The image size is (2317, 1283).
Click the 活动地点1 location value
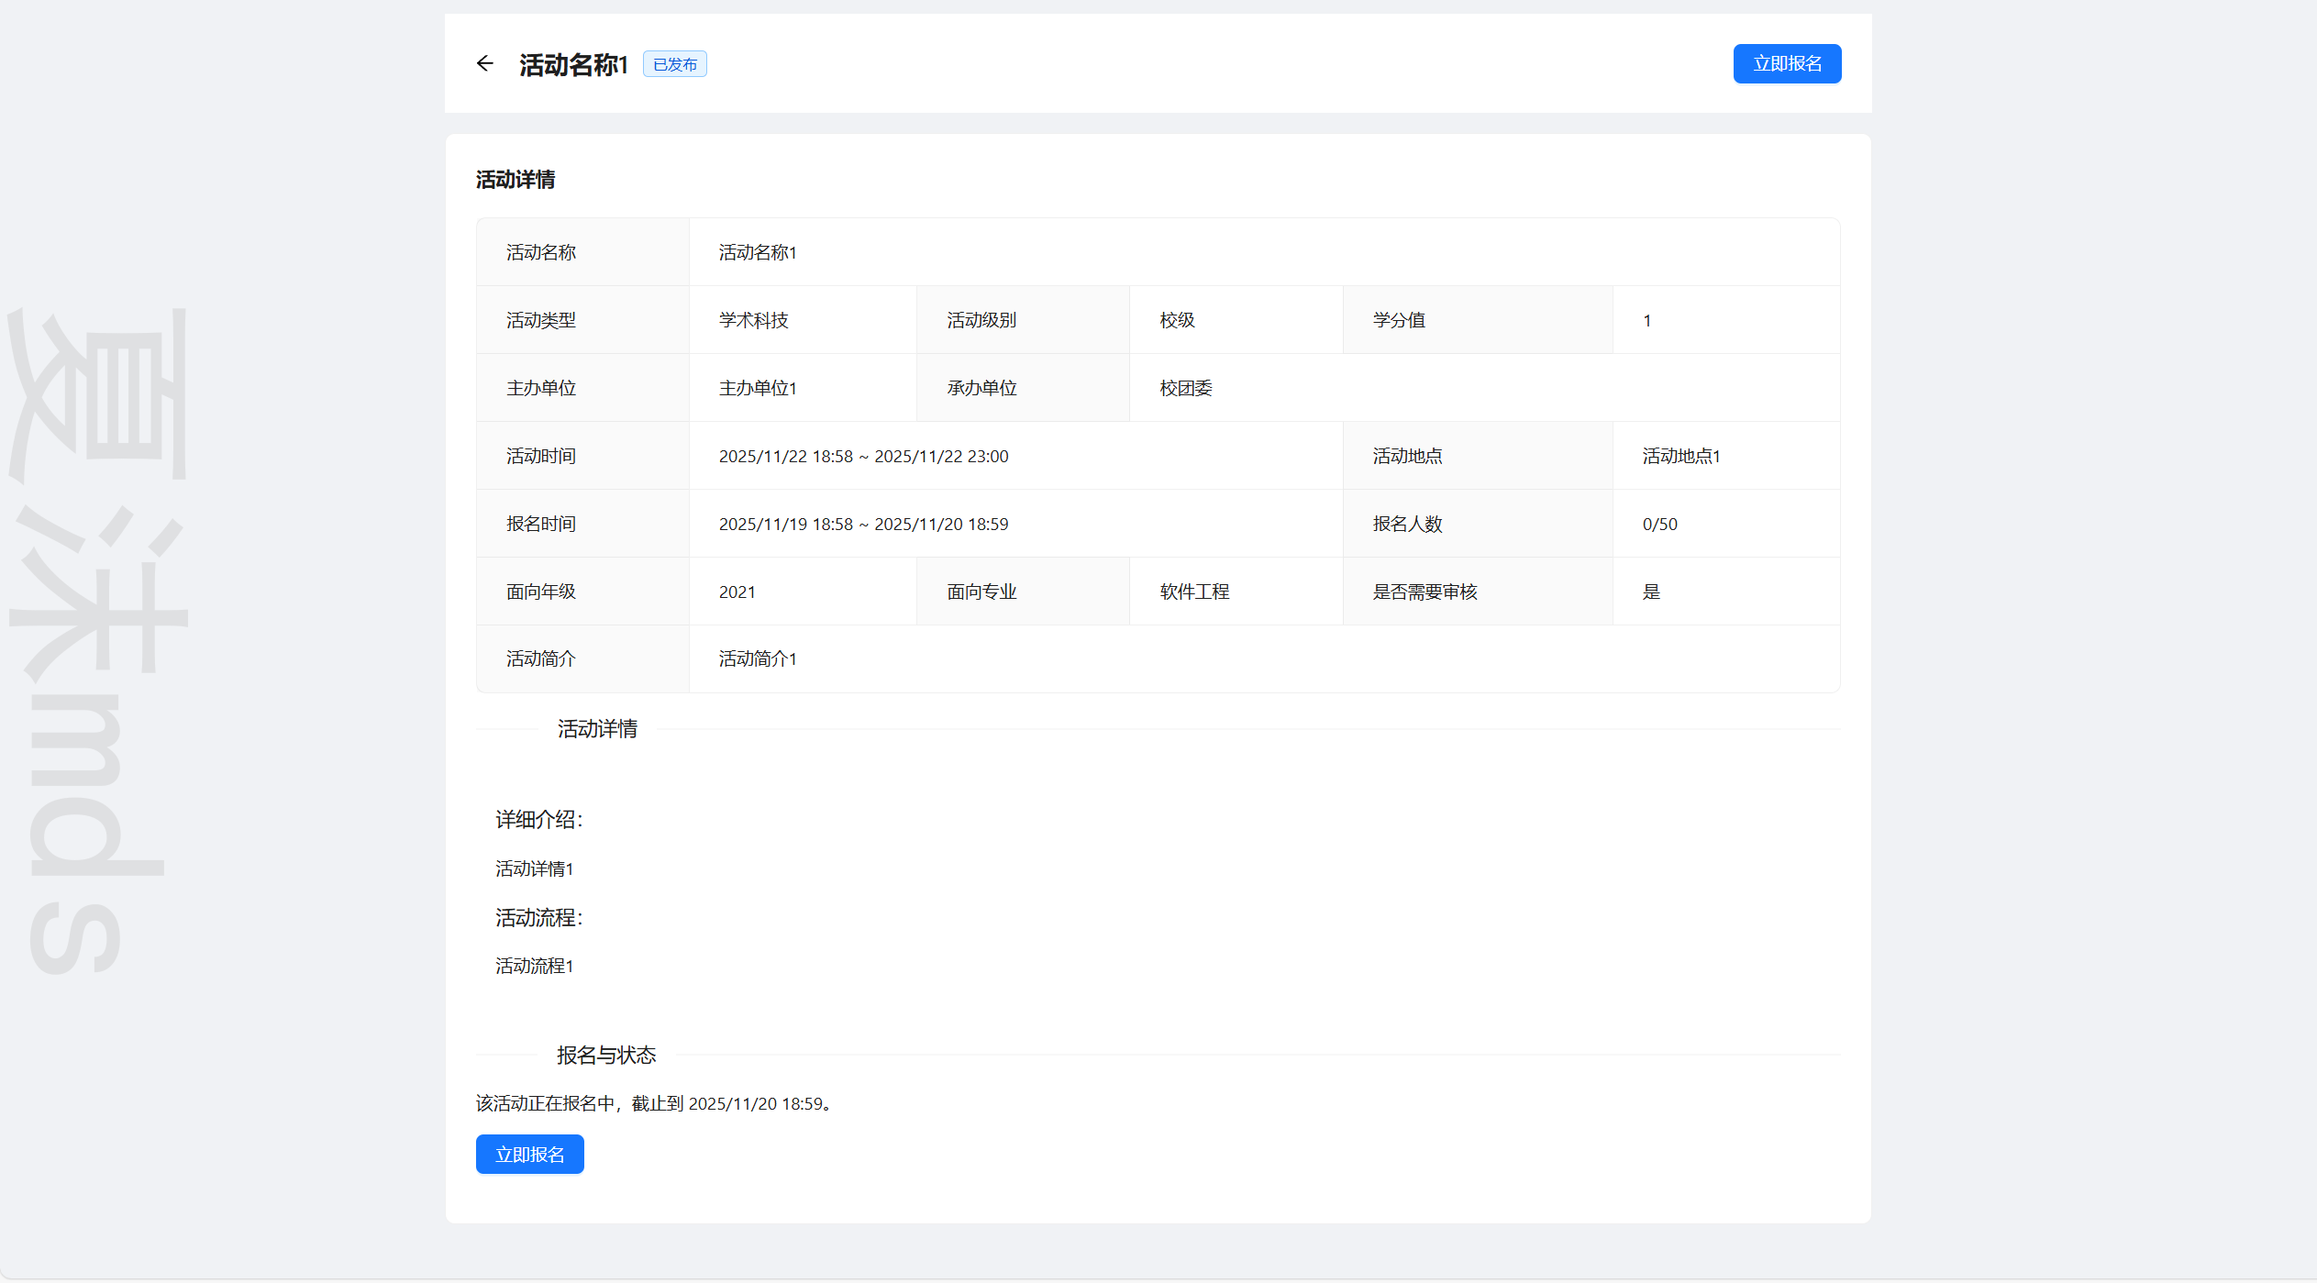pyautogui.click(x=1680, y=456)
